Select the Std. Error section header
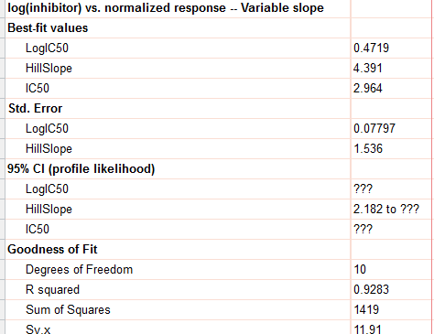Viewport: 434px width, 334px height. (35, 108)
